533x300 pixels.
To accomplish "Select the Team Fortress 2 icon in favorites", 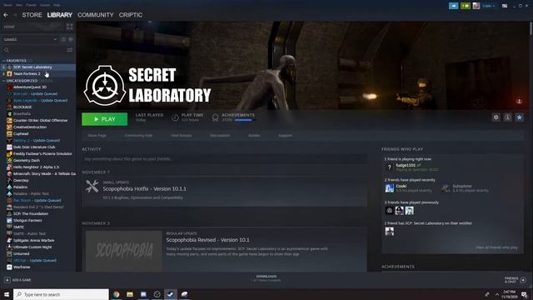I will (9, 74).
